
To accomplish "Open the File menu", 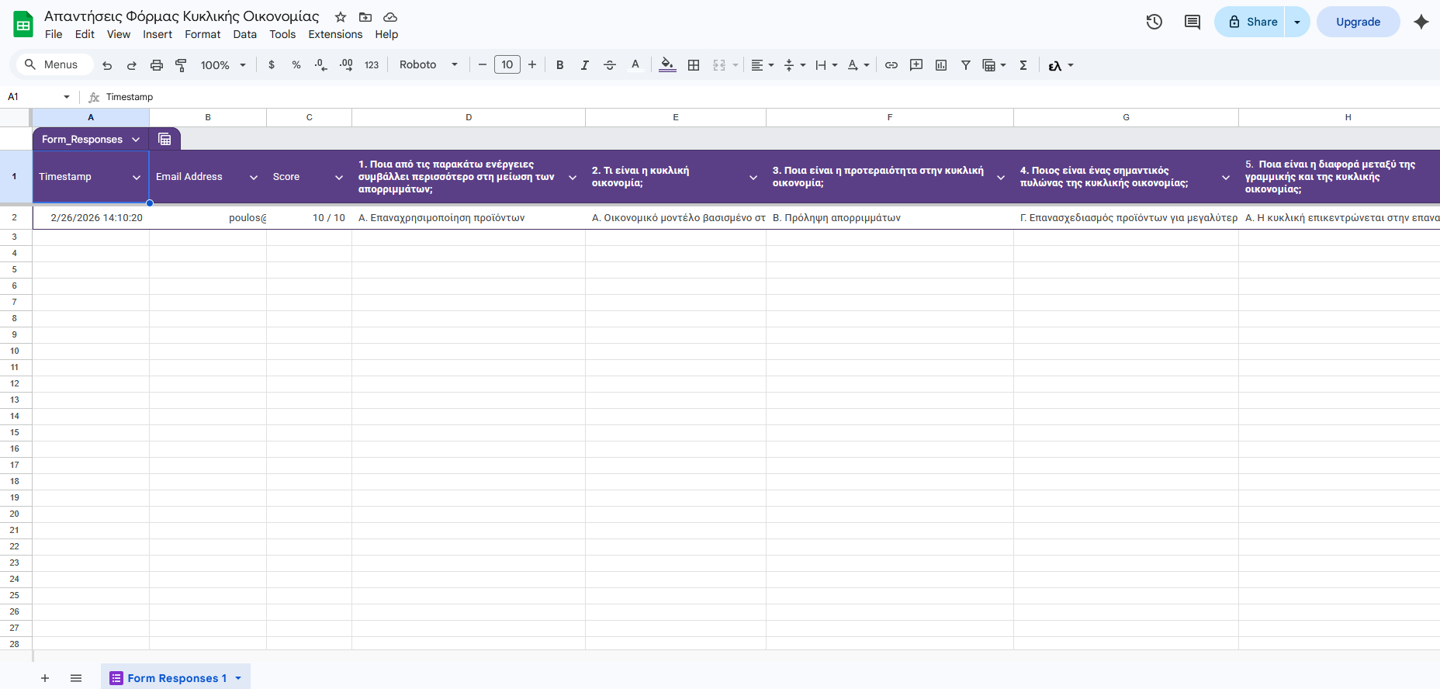I will [x=54, y=34].
